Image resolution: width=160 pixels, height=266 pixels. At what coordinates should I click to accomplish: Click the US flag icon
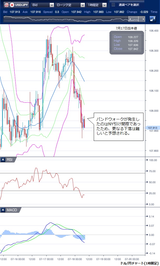5,5
